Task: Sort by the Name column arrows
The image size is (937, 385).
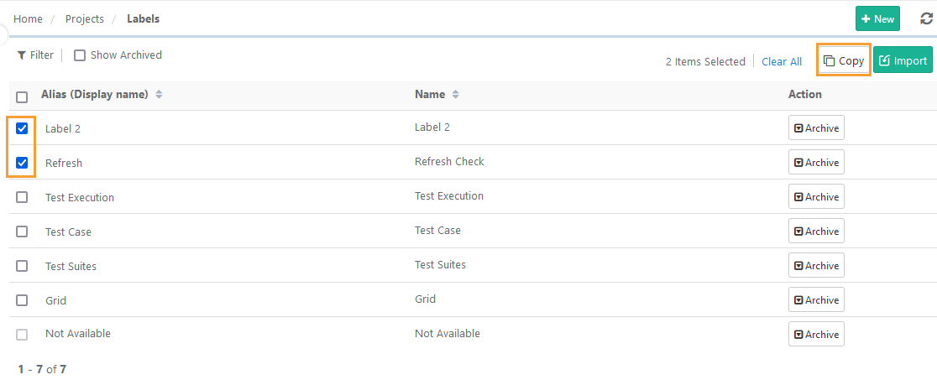Action: click(x=456, y=95)
